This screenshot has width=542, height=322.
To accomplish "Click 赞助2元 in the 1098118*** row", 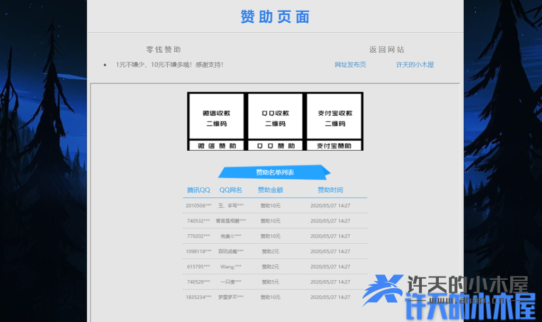I will pos(270,252).
